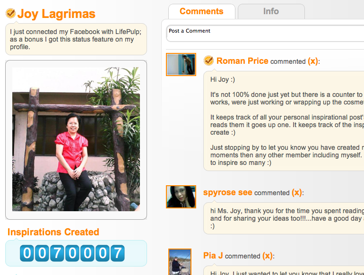The image size is (364, 275).
Task: Click the verified checkmark badge beside Joy Lagrimas
Action: coord(10,13)
